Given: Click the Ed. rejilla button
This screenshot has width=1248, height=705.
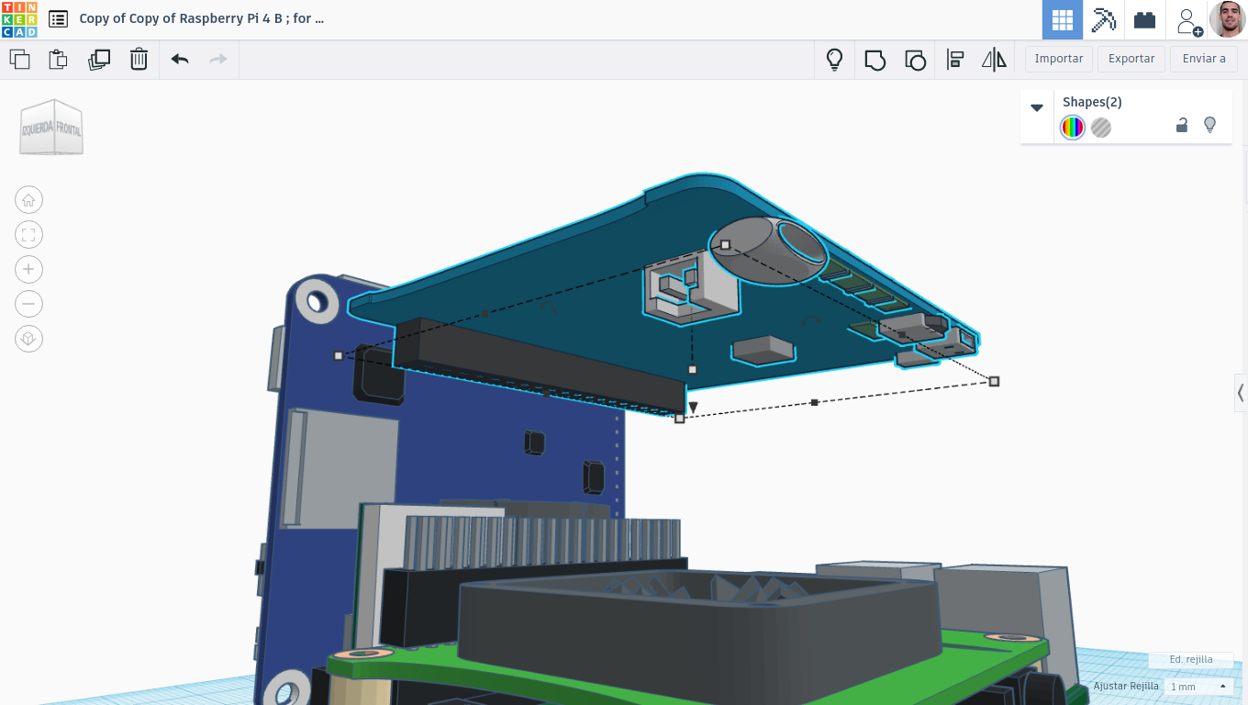Looking at the screenshot, I should pos(1191,659).
